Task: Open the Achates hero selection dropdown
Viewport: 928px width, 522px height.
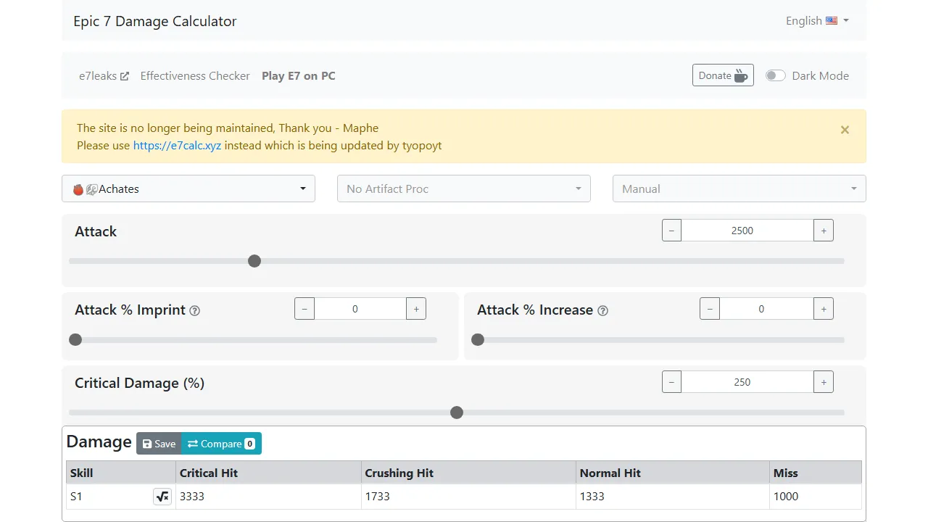Action: click(x=188, y=188)
